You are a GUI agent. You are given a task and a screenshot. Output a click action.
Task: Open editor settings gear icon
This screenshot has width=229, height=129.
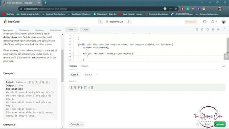click(x=218, y=29)
